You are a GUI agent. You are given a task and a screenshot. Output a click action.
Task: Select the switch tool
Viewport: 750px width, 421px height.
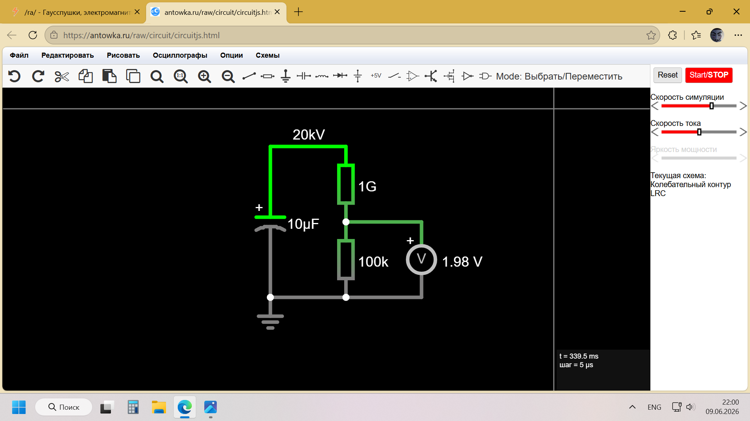click(x=395, y=76)
